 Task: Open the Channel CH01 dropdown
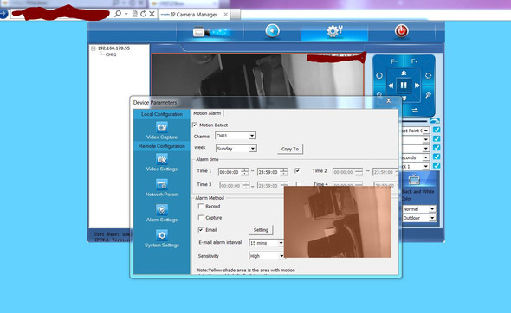click(236, 136)
